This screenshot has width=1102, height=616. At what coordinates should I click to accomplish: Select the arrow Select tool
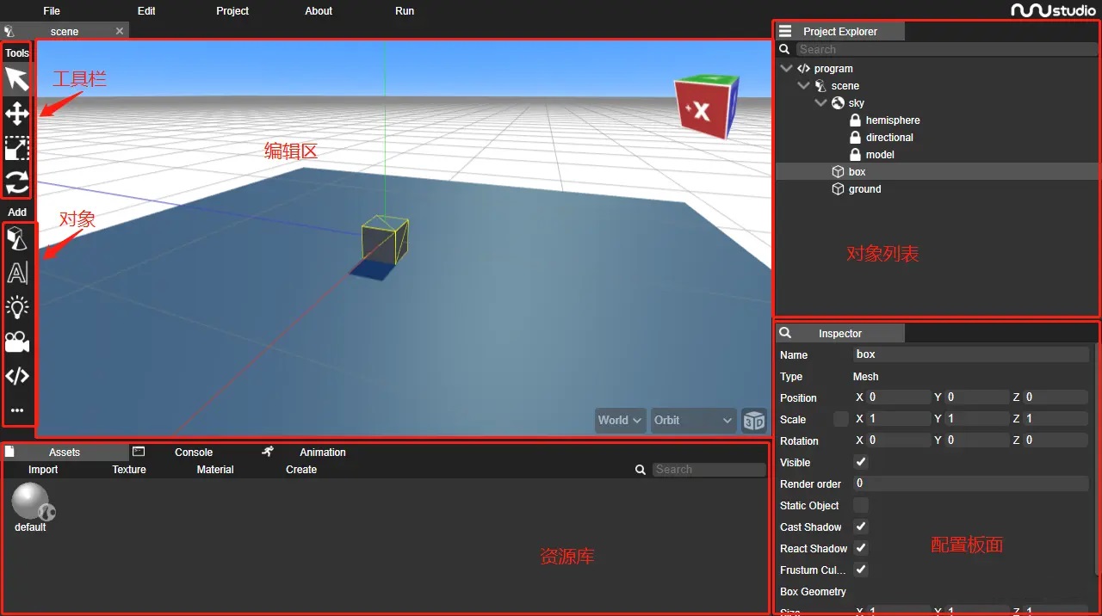pos(17,79)
